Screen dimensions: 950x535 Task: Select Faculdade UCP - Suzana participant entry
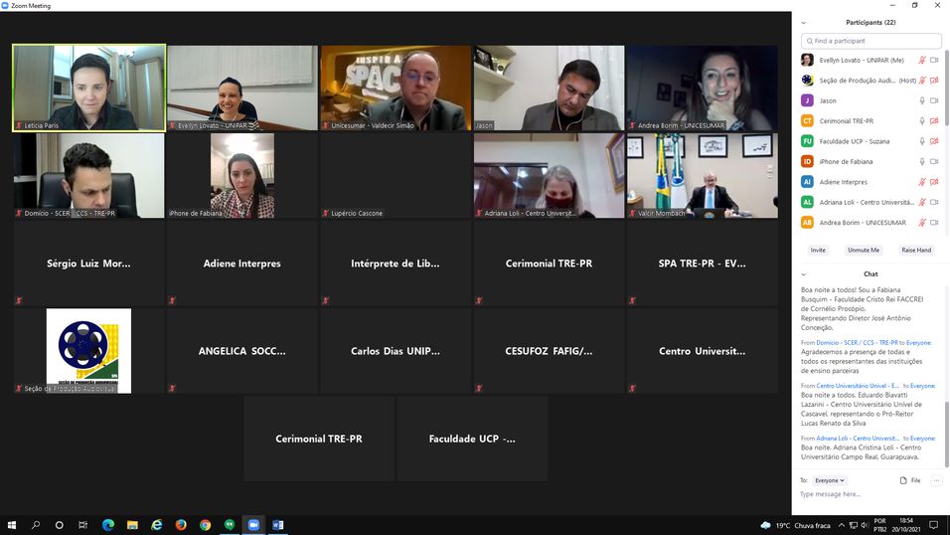[x=855, y=141]
